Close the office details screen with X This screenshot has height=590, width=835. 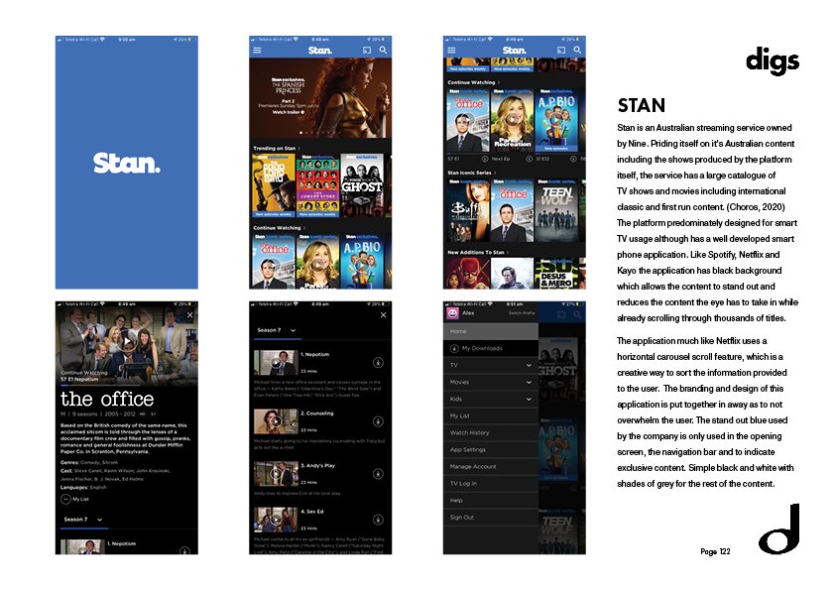tap(189, 315)
